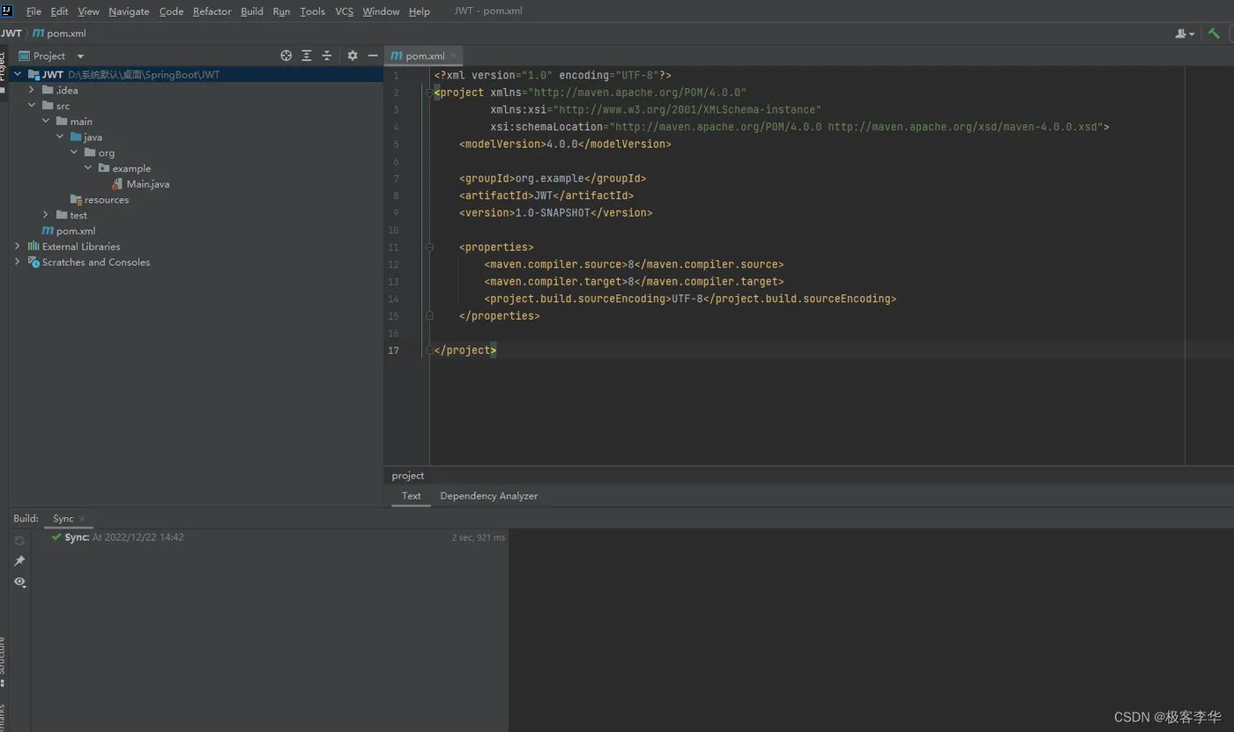Click line number 17 in gutter
This screenshot has width=1234, height=732.
(393, 351)
